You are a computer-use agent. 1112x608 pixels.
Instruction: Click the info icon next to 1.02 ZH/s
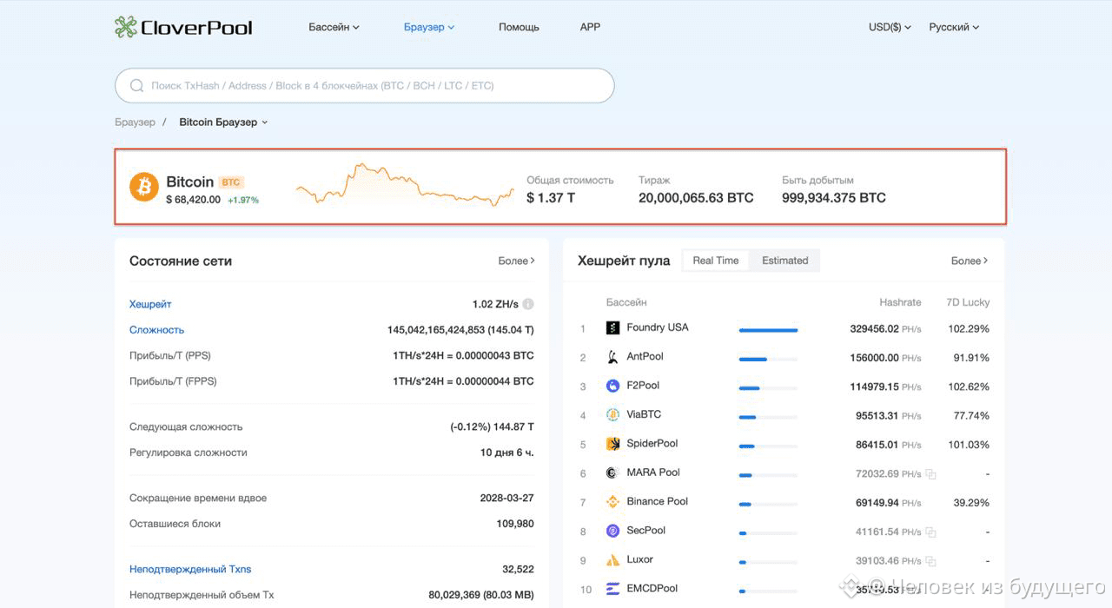(528, 304)
